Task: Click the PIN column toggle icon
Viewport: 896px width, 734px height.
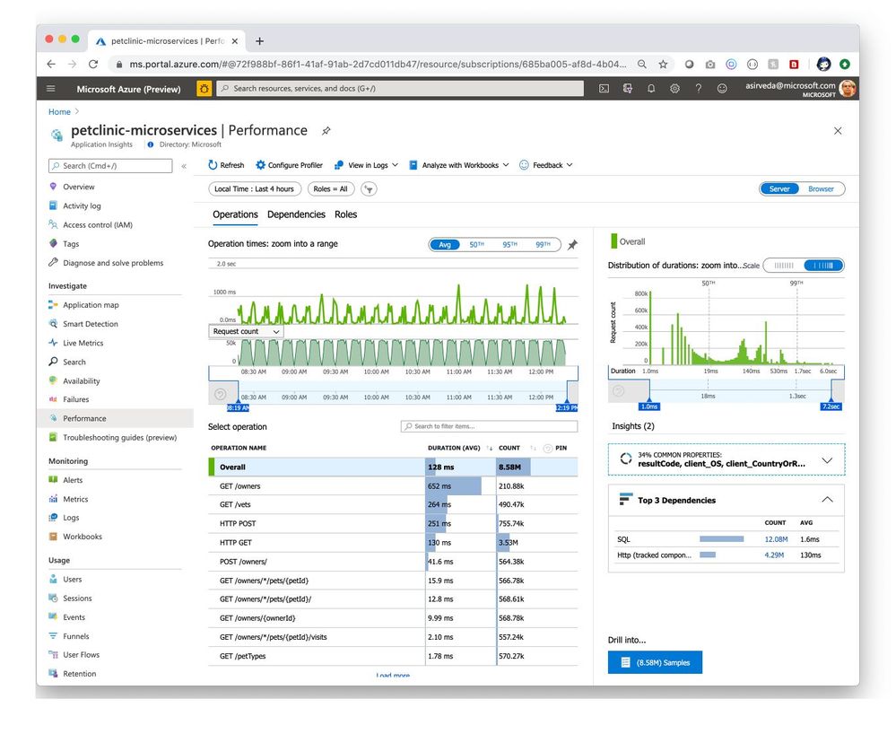Action: [x=547, y=448]
